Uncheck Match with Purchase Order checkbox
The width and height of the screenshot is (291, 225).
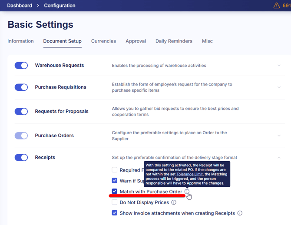coord(115,191)
